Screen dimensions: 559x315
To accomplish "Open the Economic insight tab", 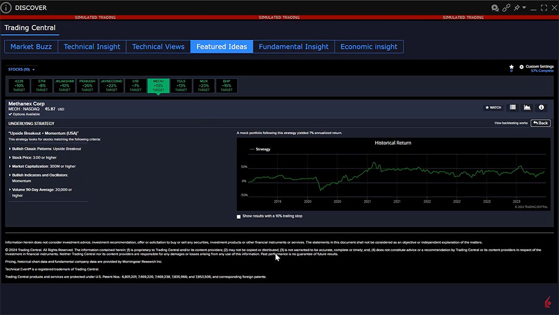I will click(369, 46).
